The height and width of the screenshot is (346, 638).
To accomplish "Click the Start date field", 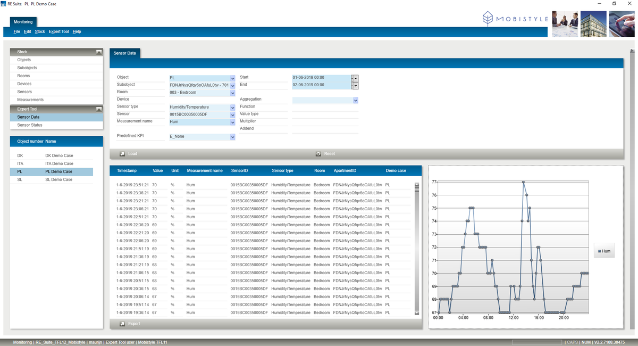I will click(322, 78).
